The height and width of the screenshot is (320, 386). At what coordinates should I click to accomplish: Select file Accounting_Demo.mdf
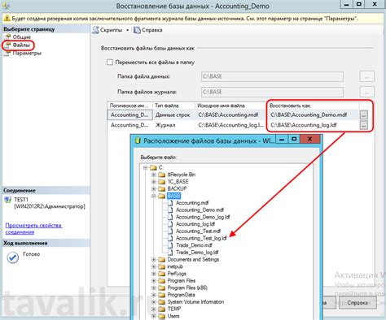(200, 210)
